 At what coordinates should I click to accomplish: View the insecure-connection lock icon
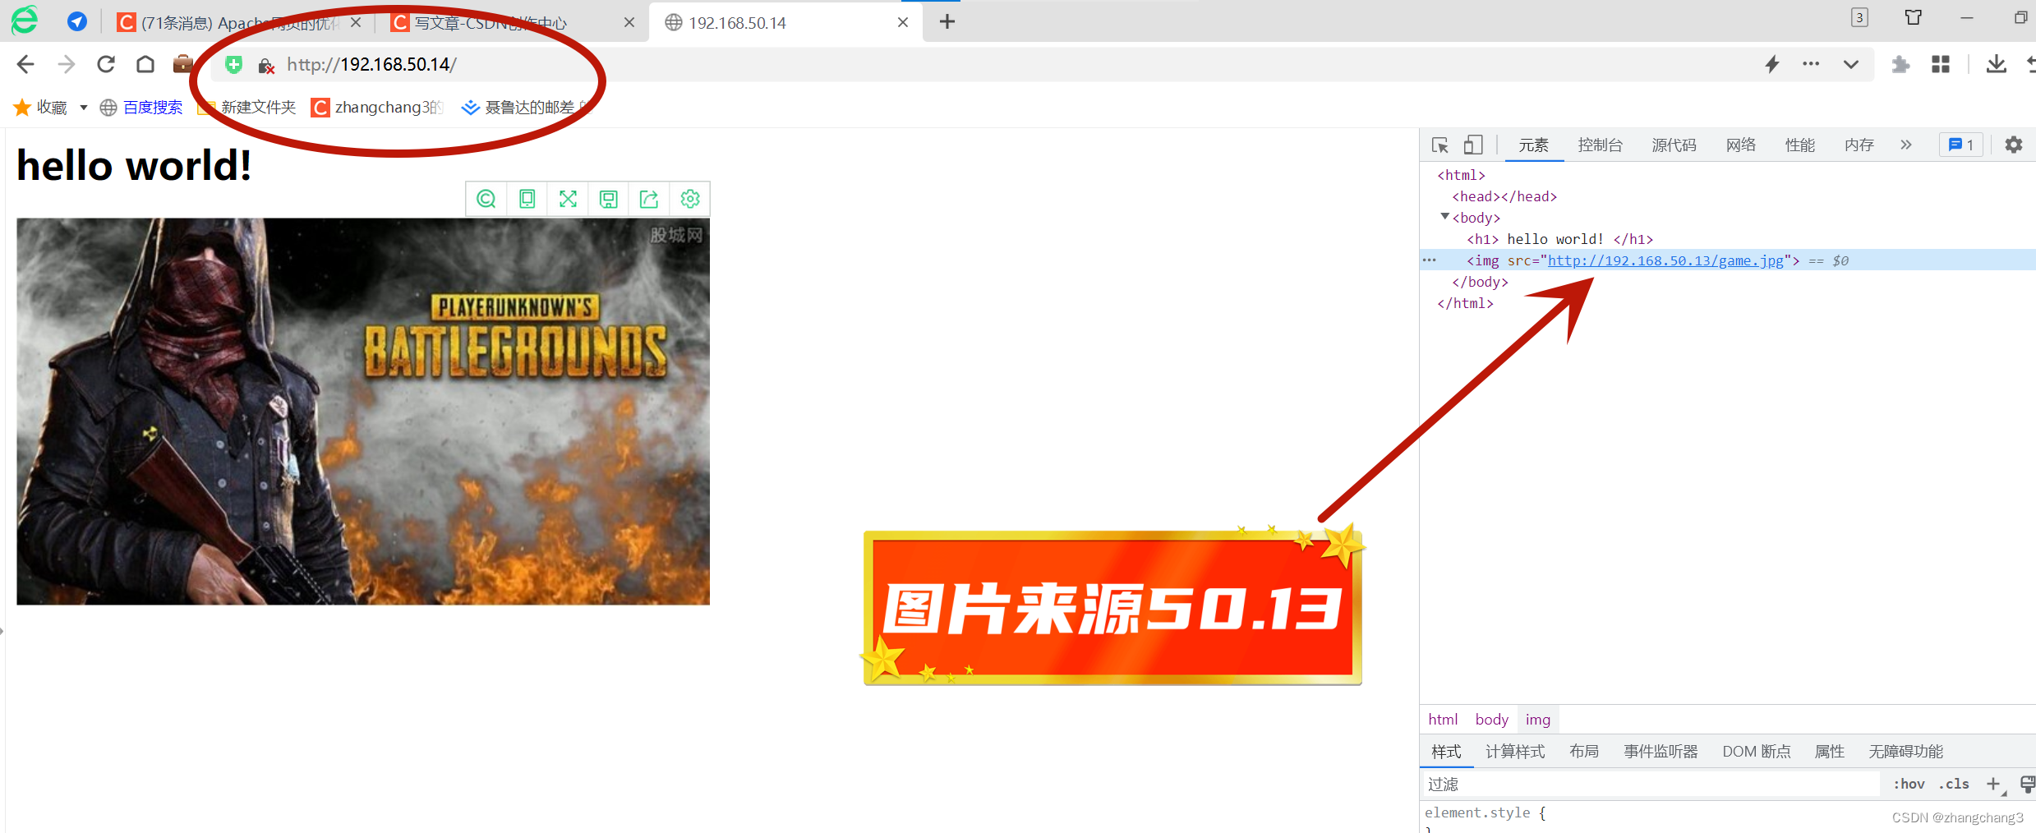pyautogui.click(x=265, y=66)
